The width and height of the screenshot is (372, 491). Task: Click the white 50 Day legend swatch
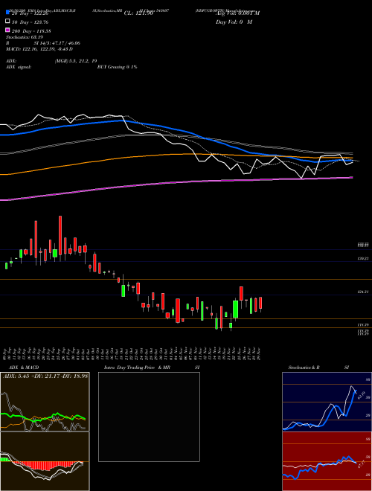click(x=7, y=22)
